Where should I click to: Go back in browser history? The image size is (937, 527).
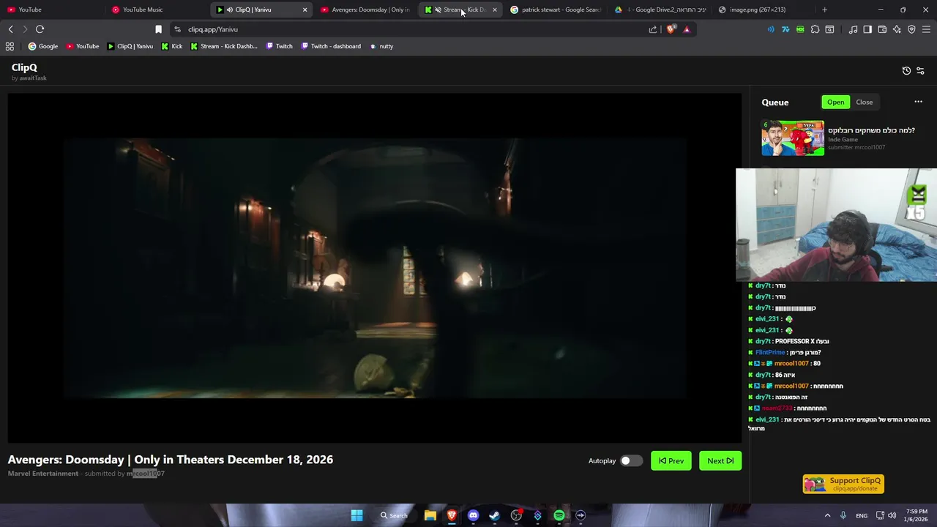pos(10,29)
